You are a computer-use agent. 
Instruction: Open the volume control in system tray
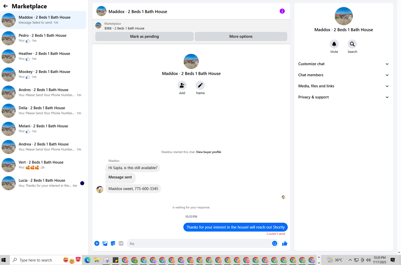tap(368, 260)
